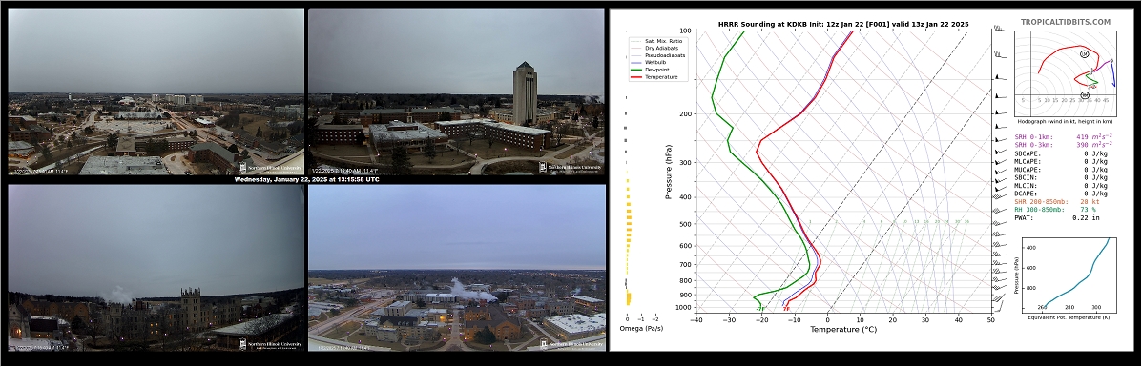1142x367 pixels.
Task: Click the Wednesday January 22 timestamp caption
Action: pos(306,179)
